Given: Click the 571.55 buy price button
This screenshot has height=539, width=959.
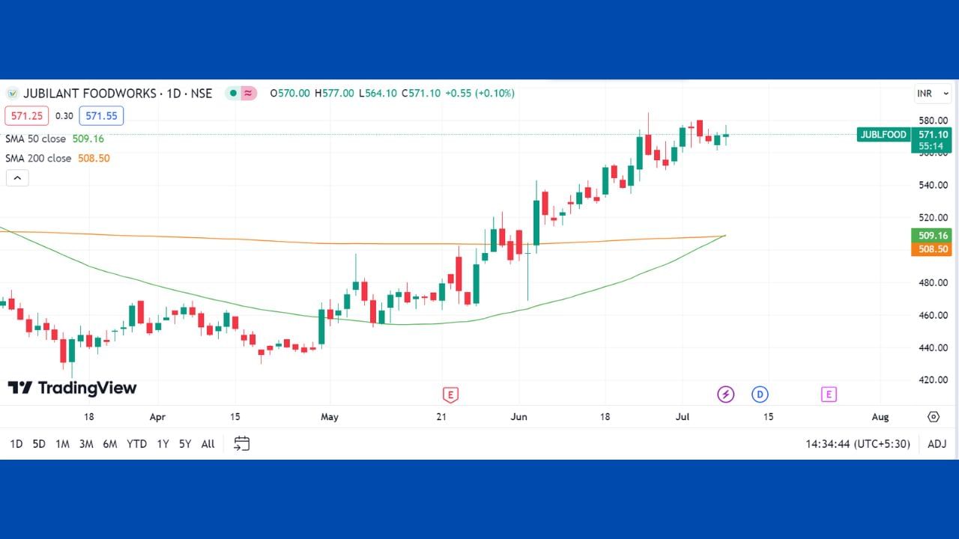Looking at the screenshot, I should (101, 116).
